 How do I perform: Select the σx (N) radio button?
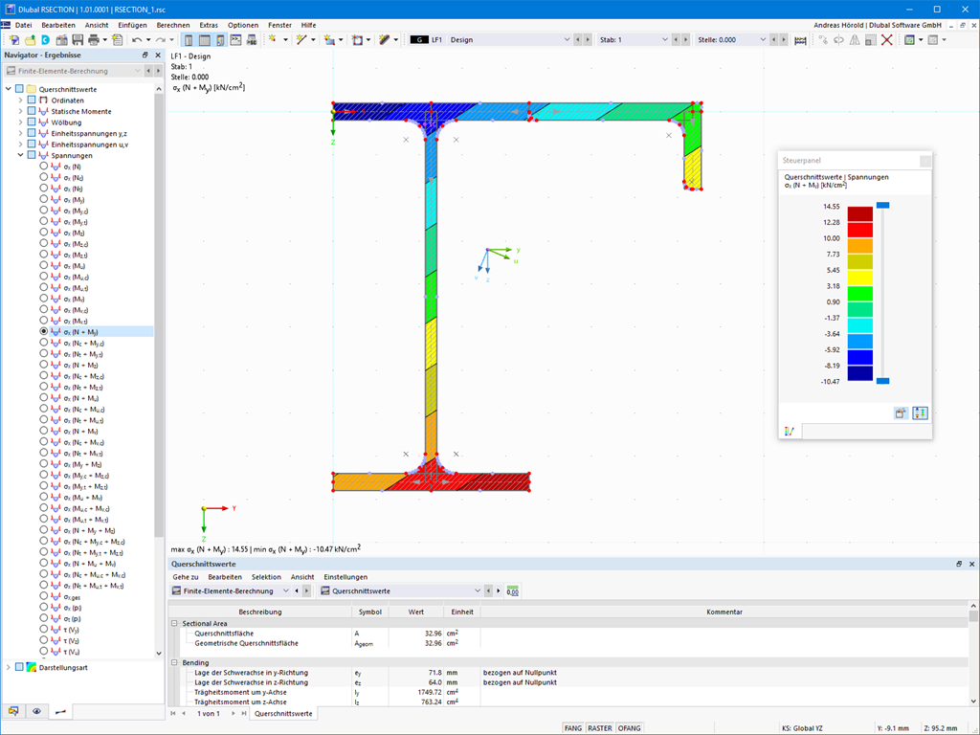[x=44, y=167]
